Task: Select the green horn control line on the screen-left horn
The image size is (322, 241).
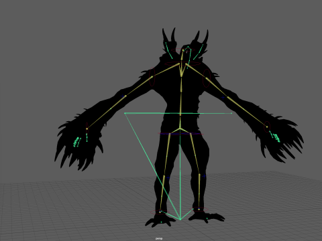Action: 169,50
